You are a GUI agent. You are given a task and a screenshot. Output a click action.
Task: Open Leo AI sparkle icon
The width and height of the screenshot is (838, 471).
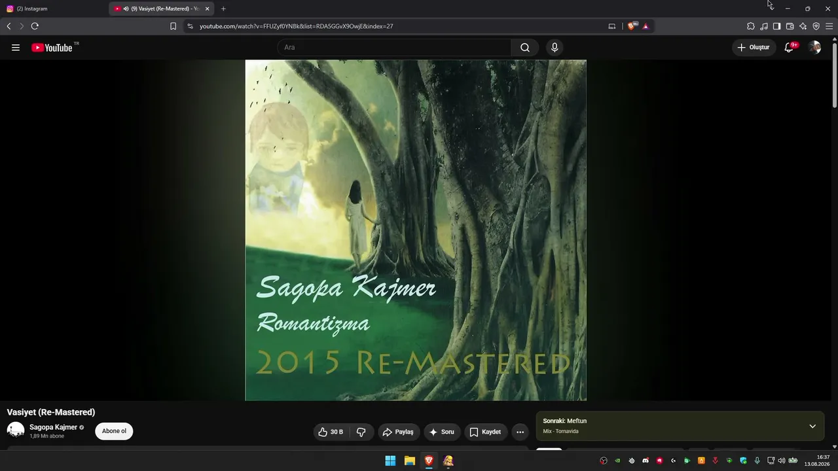803,26
